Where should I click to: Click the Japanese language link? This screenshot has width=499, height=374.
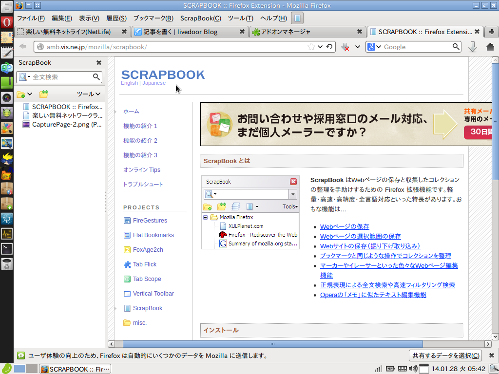(x=154, y=83)
